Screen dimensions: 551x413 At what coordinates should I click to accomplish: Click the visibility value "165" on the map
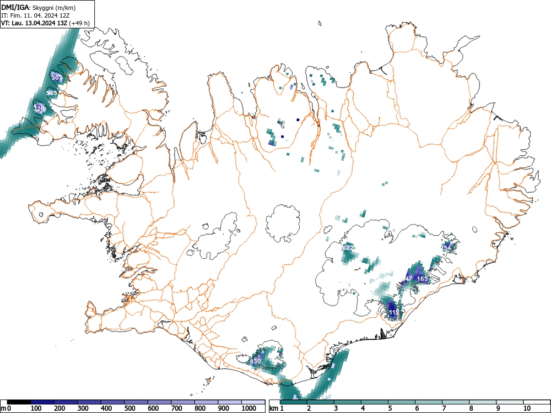[422, 279]
